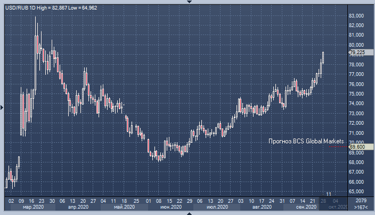This screenshot has width=375, height=215.
Task: Select the red forecast price tag 69,600
Action: point(357,147)
